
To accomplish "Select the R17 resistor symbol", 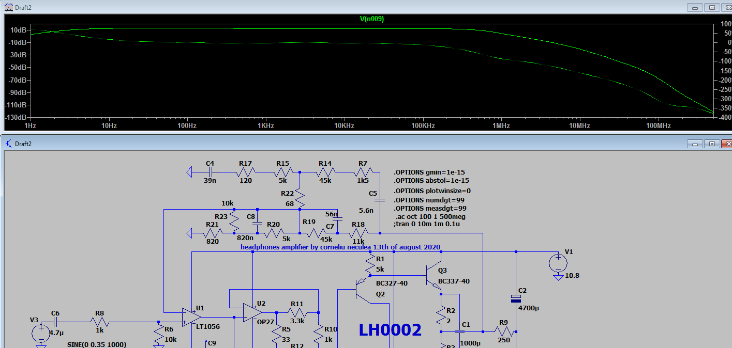I will [246, 171].
